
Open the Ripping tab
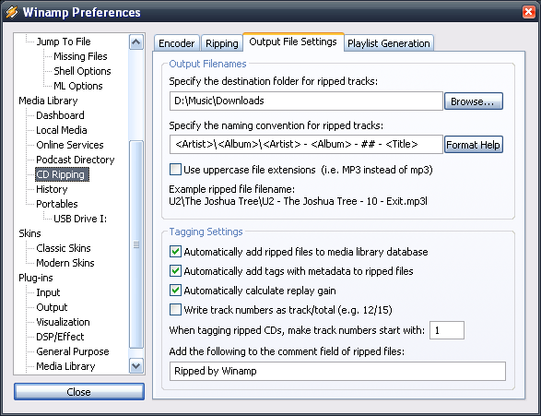[x=221, y=43]
